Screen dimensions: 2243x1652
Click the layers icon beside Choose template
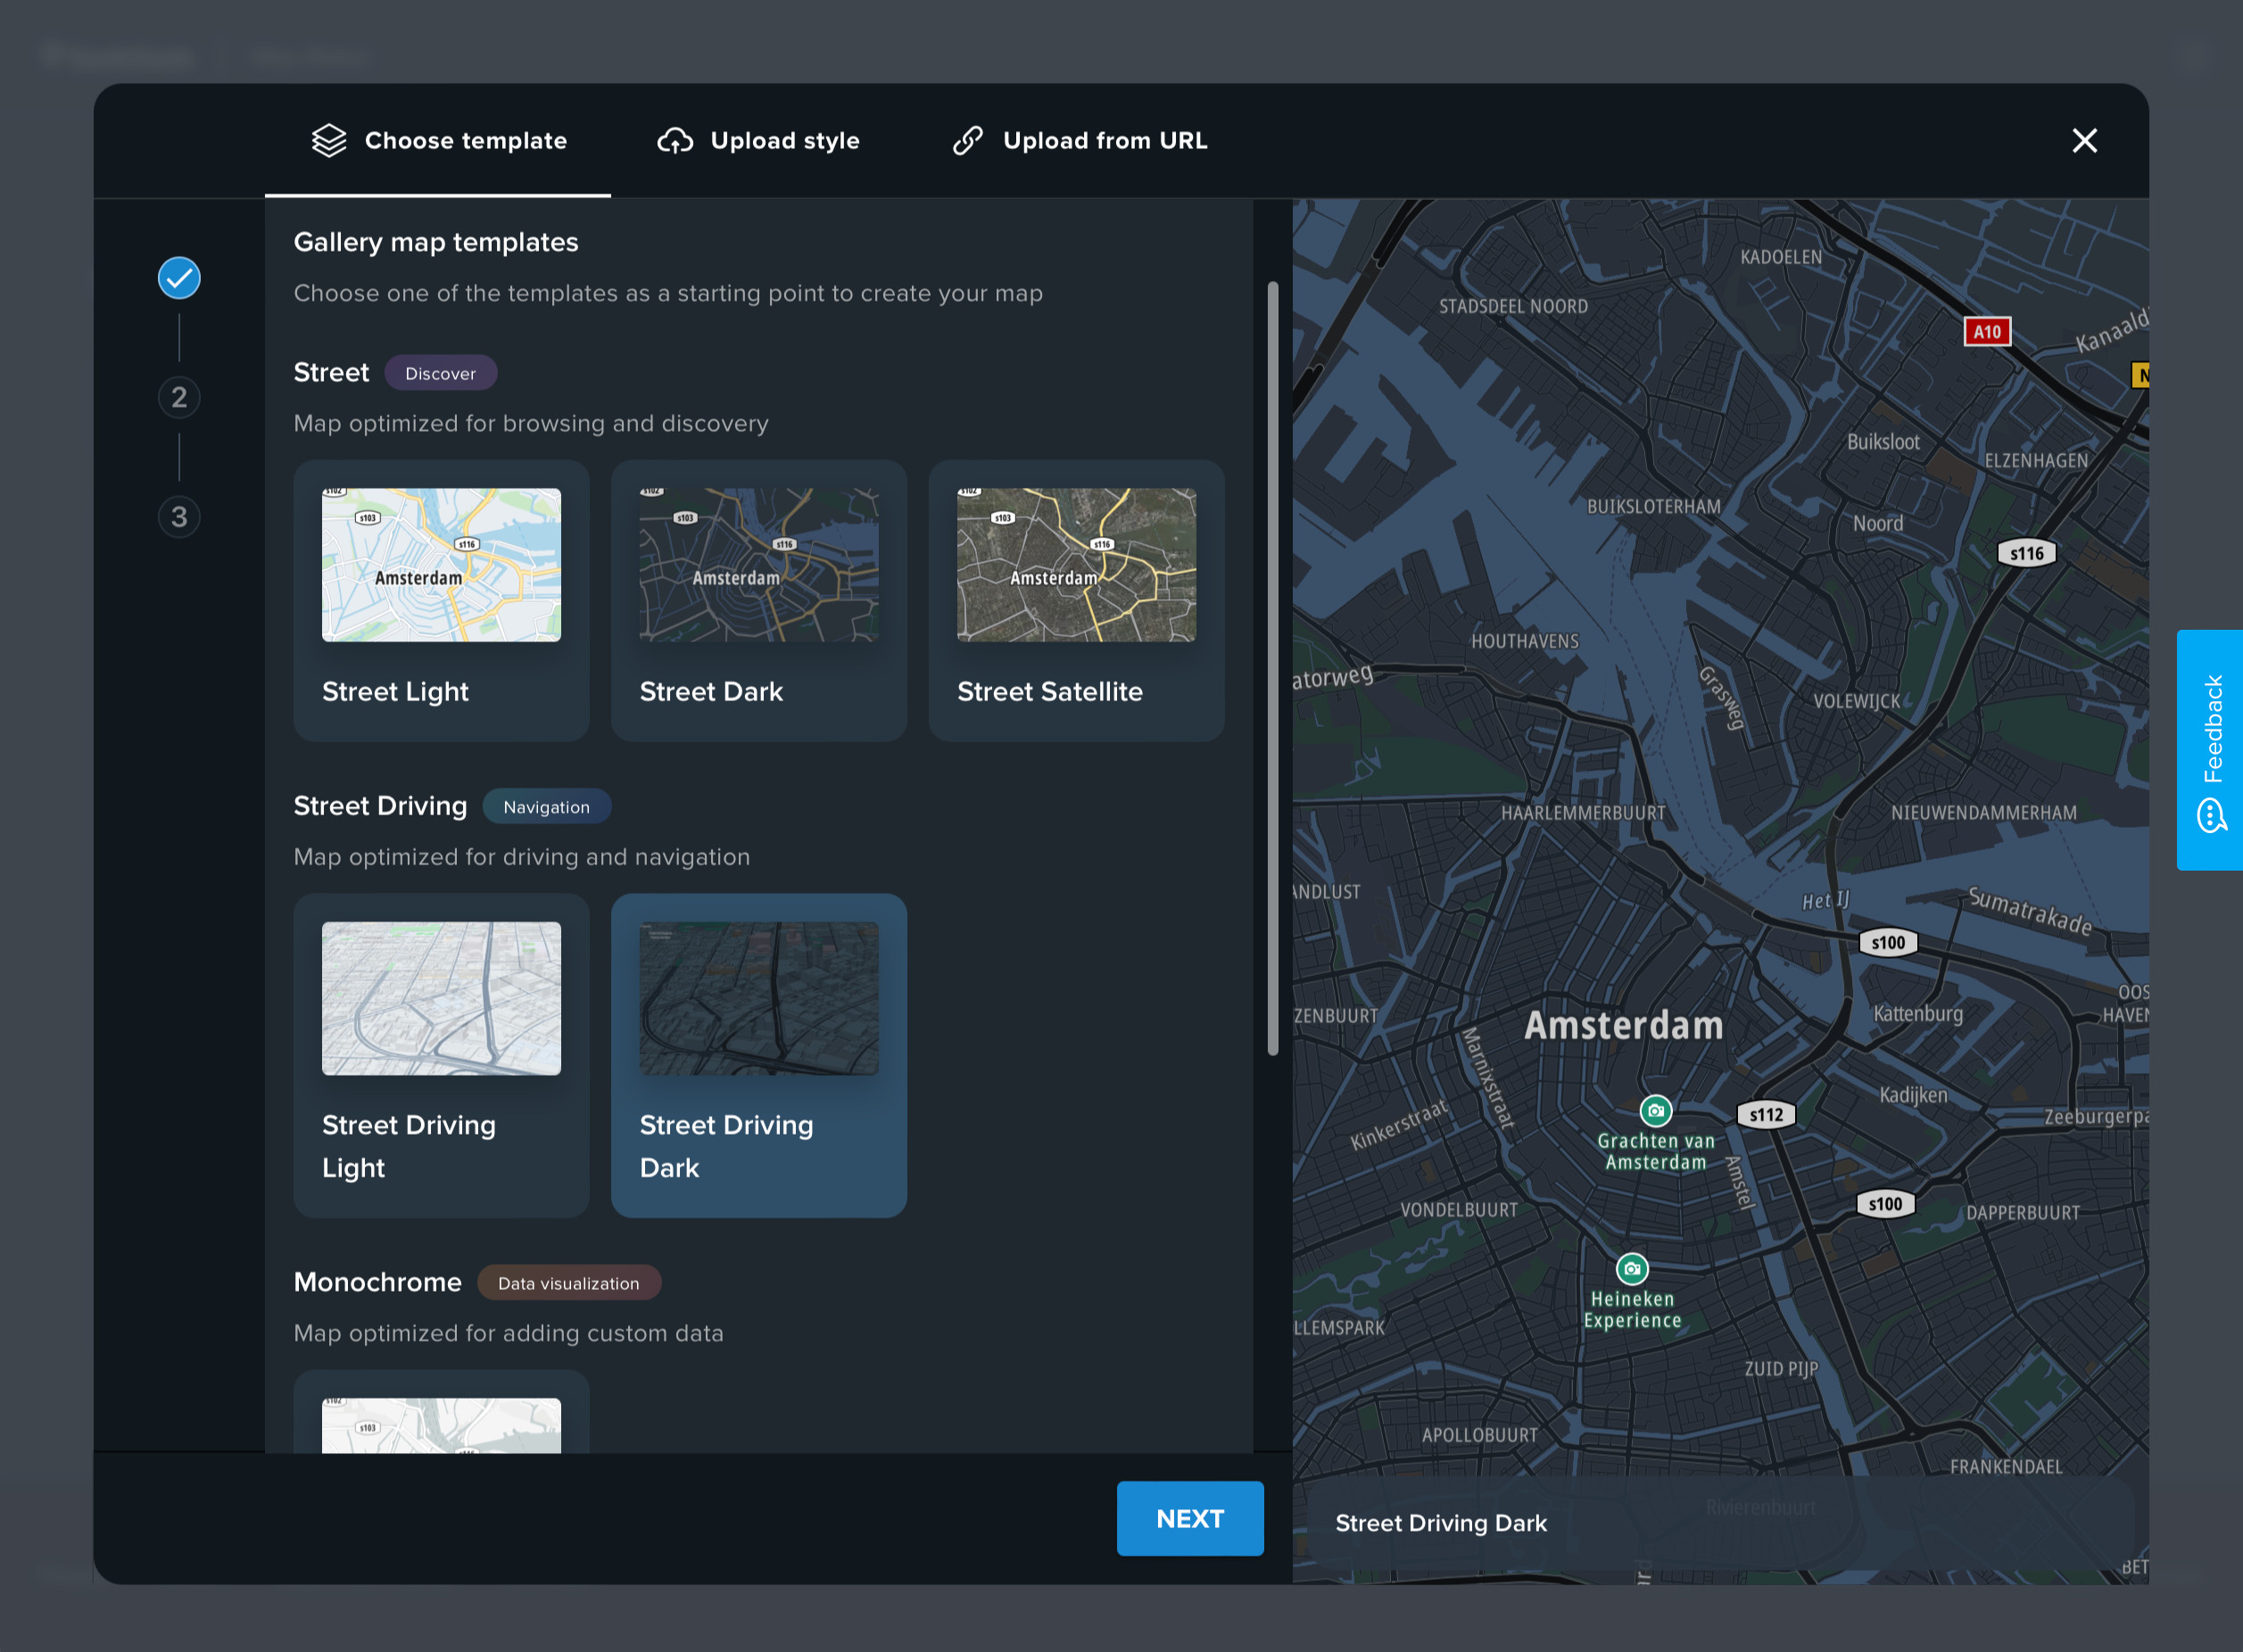click(329, 141)
